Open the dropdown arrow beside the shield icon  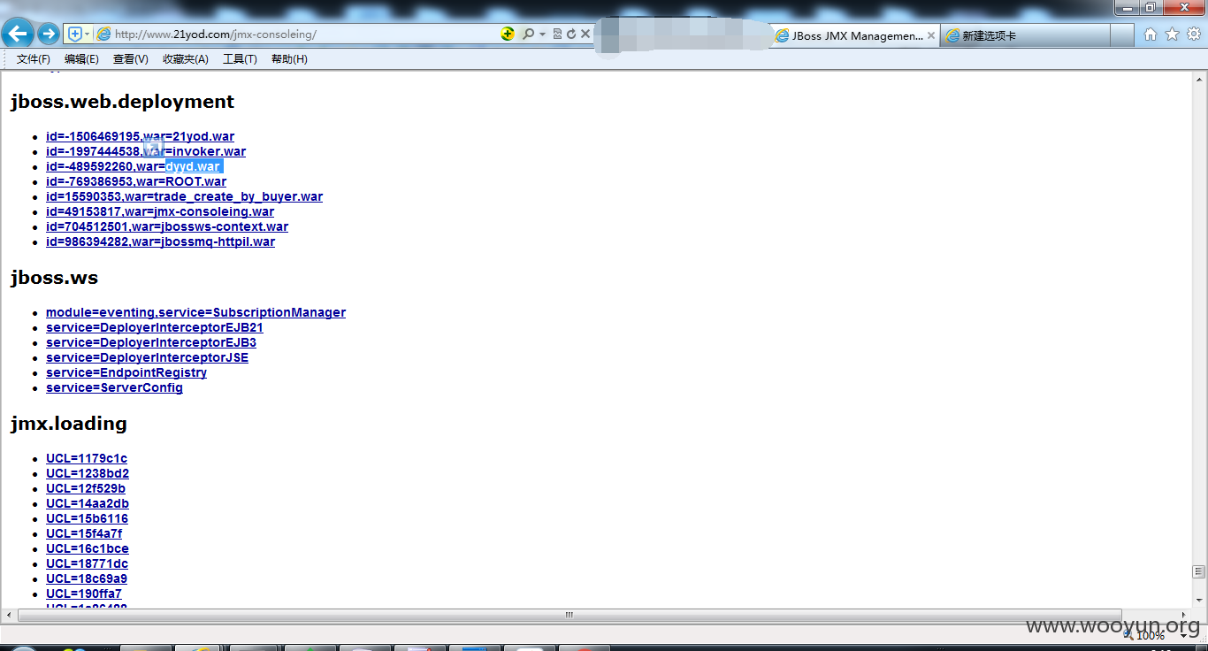(x=87, y=34)
